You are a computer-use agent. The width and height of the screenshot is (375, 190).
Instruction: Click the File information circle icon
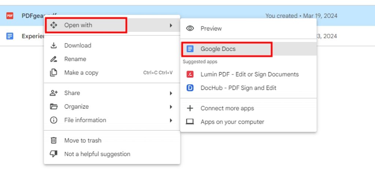pos(53,120)
